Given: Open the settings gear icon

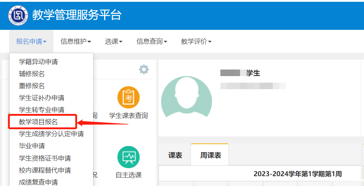Looking at the screenshot, I should click(144, 70).
